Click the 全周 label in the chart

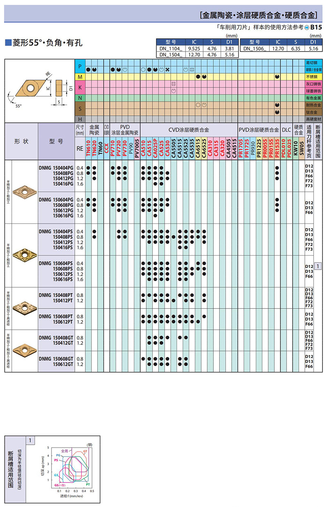click(x=65, y=450)
